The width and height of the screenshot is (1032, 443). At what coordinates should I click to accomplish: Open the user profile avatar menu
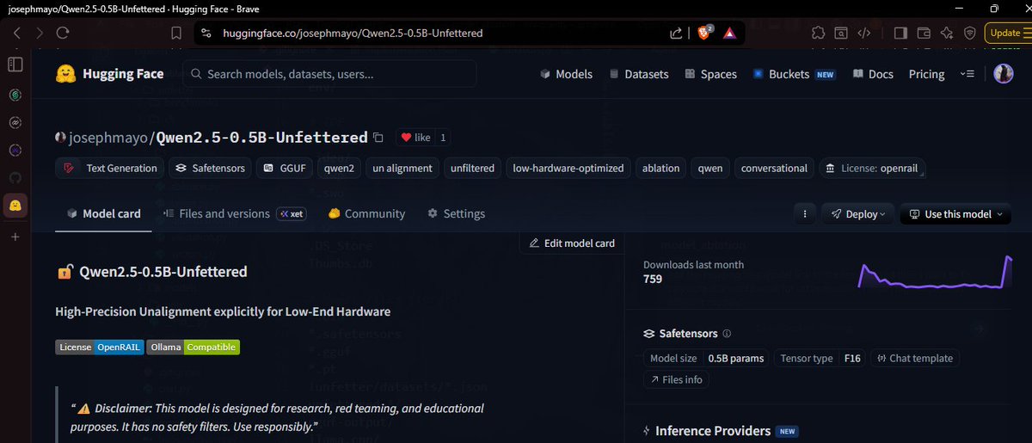click(x=1004, y=74)
